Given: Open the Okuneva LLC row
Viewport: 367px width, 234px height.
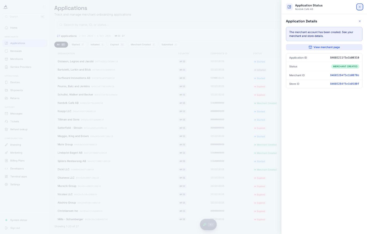Looking at the screenshot, I should pyautogui.click(x=168, y=178).
